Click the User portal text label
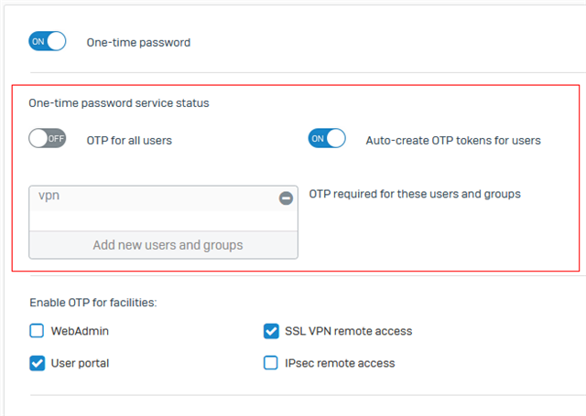 pyautogui.click(x=80, y=363)
